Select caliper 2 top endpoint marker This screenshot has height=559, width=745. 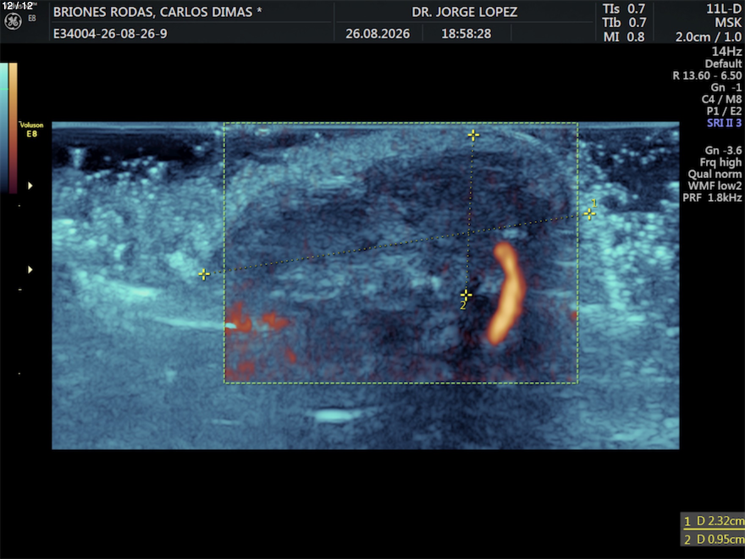(x=473, y=135)
